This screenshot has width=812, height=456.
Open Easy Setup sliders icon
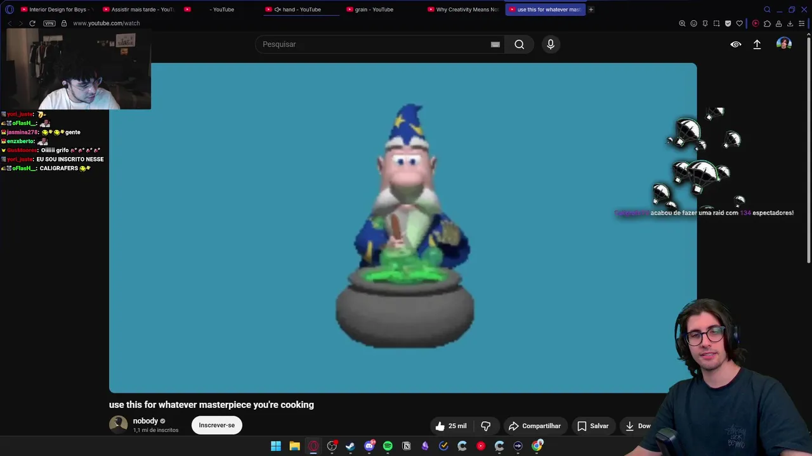(x=801, y=23)
